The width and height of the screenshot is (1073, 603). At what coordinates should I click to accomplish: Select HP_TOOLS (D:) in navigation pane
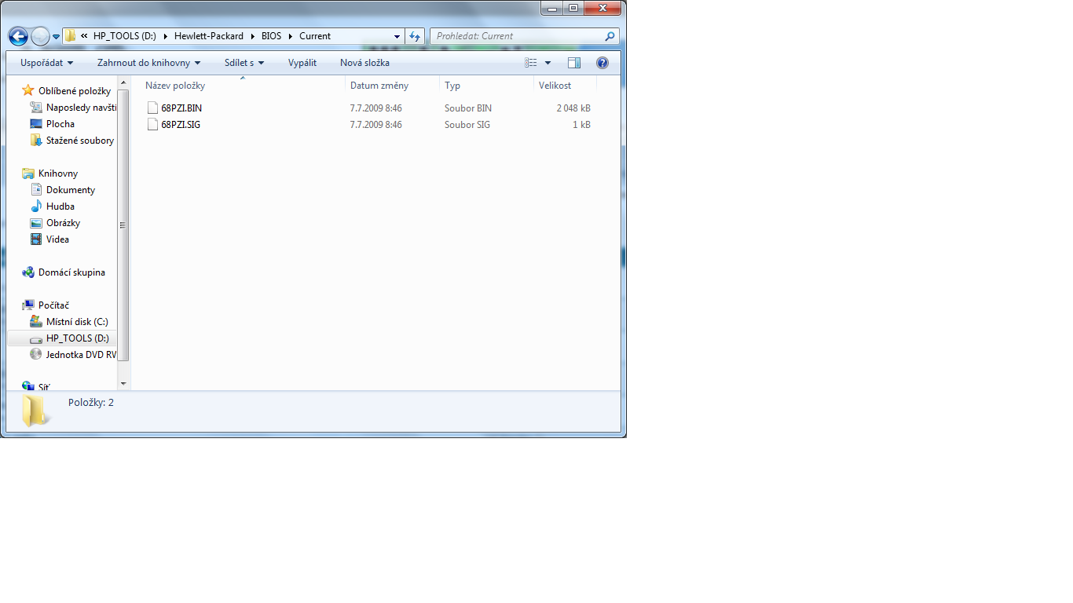coord(78,338)
